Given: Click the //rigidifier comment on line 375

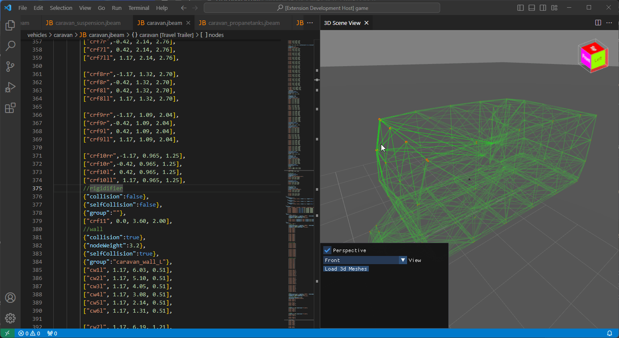Looking at the screenshot, I should coord(103,188).
